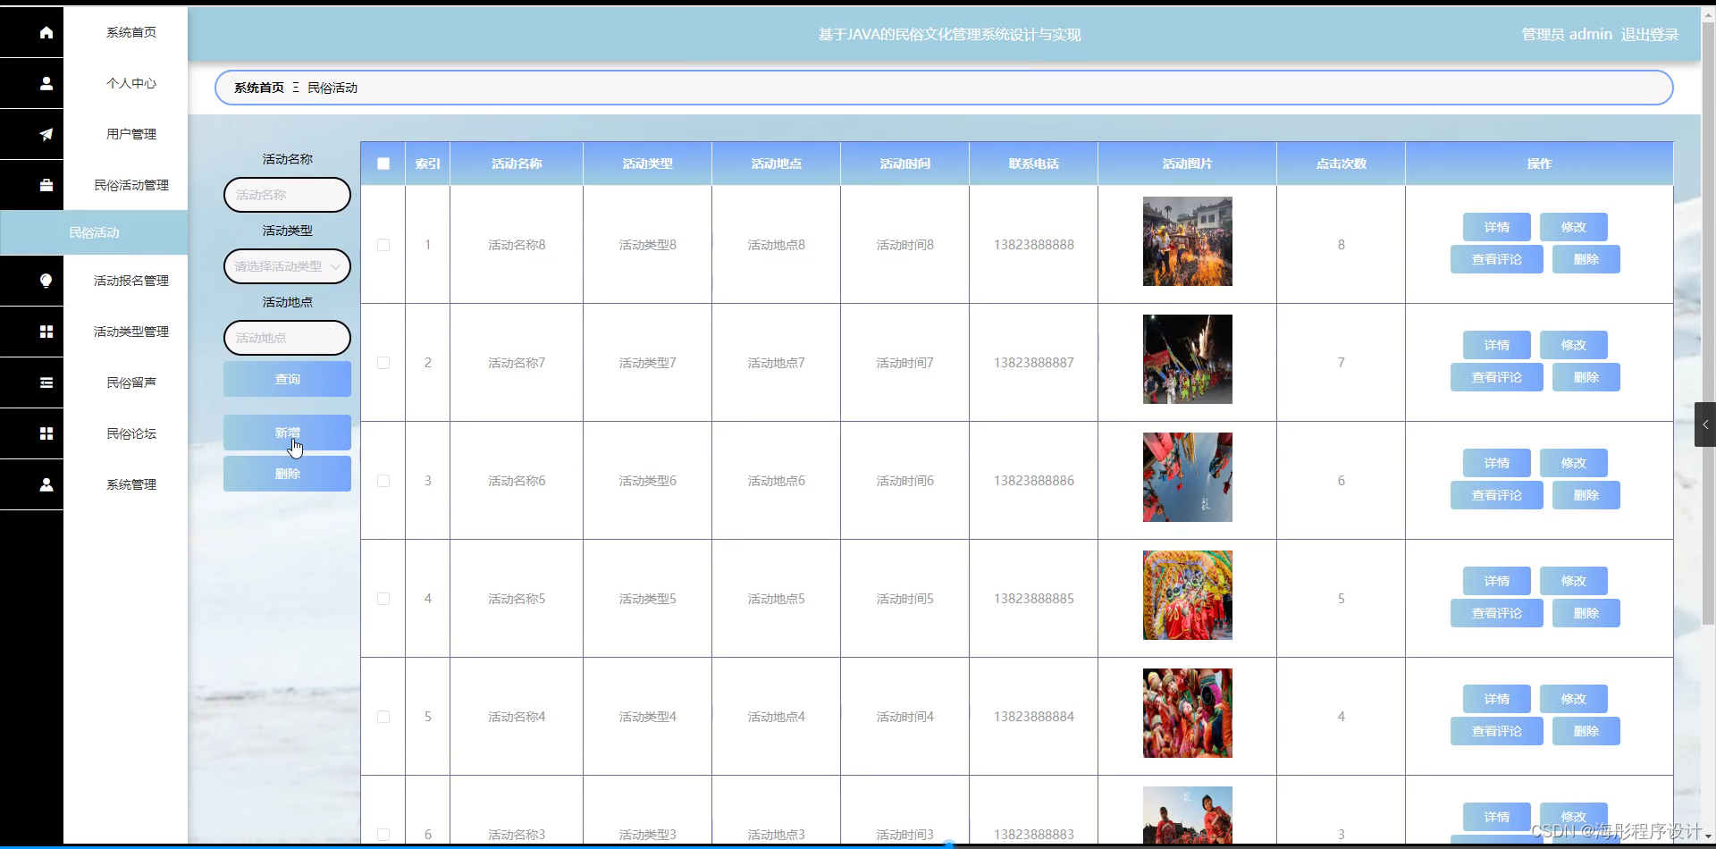Click 查看评论 for 活动名称6 row

(x=1497, y=495)
